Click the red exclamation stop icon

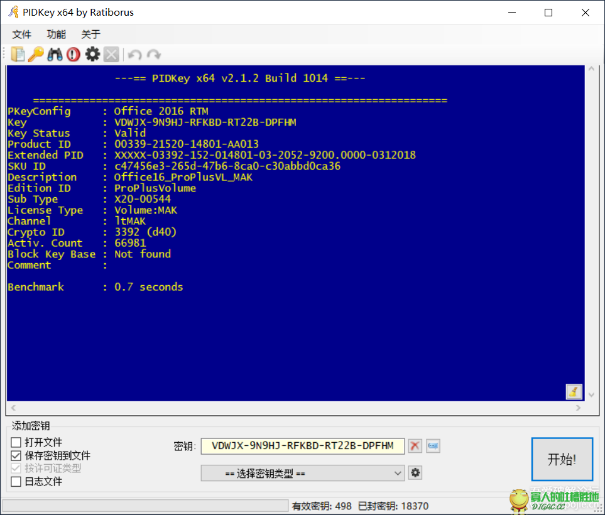[74, 55]
